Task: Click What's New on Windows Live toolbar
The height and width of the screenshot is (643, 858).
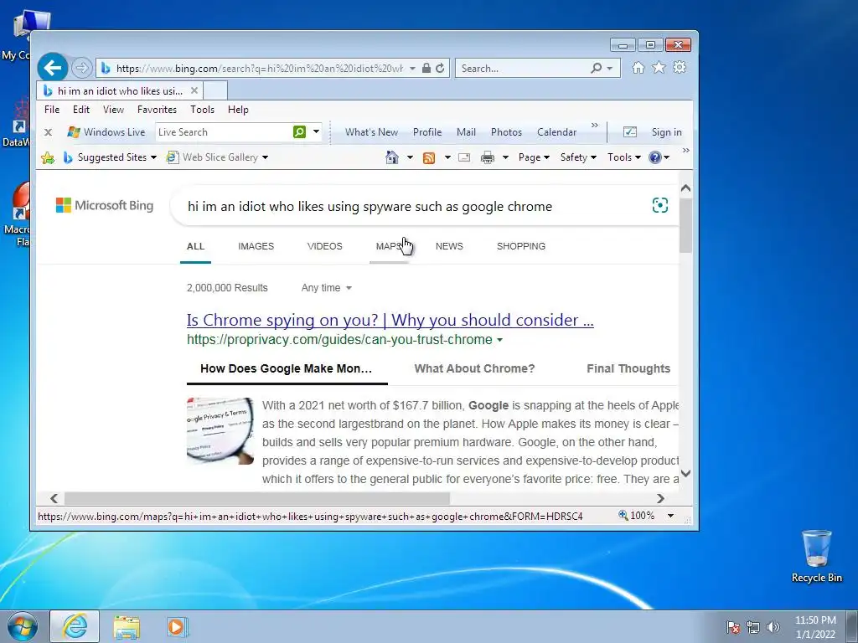Action: pos(371,132)
